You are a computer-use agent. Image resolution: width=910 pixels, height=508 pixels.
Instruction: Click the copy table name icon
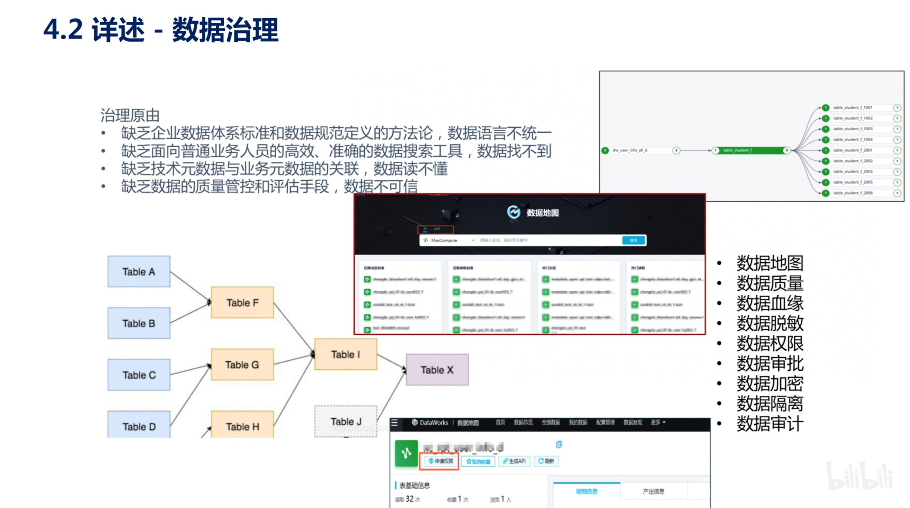click(559, 444)
